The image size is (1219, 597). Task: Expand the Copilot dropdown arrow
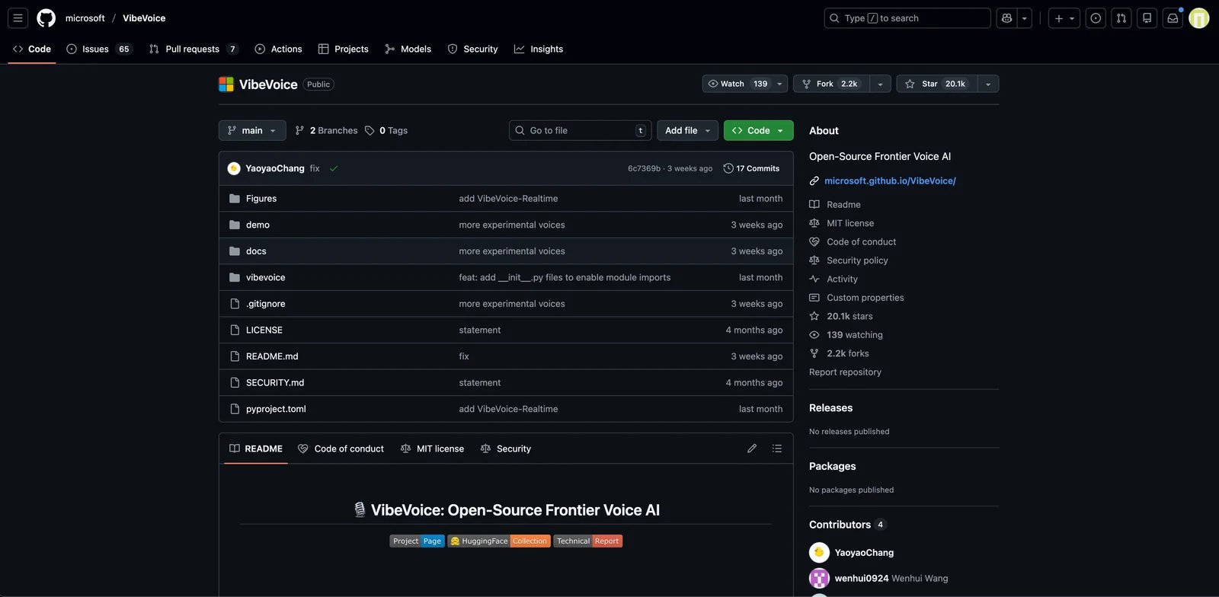click(x=1025, y=18)
